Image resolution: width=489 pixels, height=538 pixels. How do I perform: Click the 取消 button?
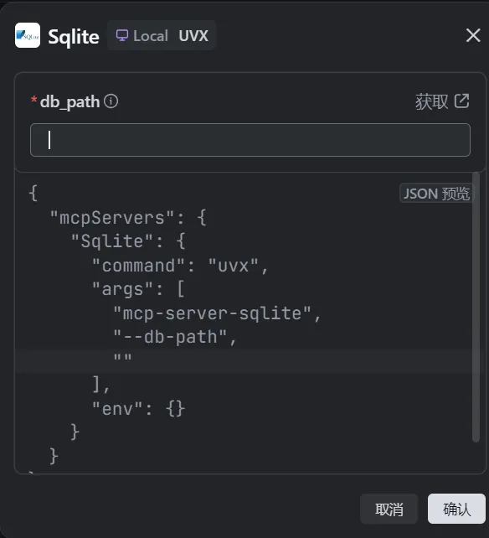389,509
